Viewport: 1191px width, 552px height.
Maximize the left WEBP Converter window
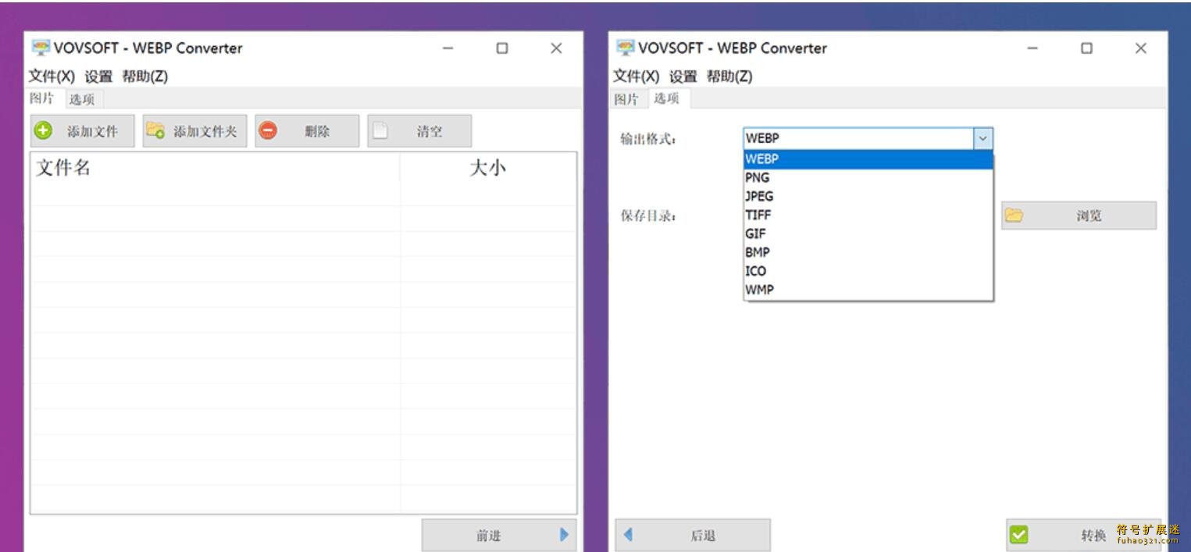(x=502, y=48)
